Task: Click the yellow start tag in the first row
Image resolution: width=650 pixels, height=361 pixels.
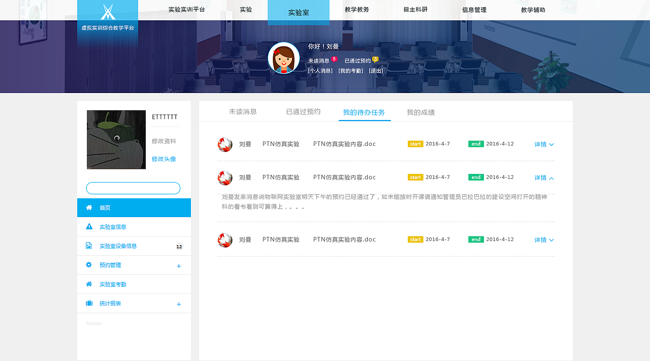Action: click(x=415, y=144)
